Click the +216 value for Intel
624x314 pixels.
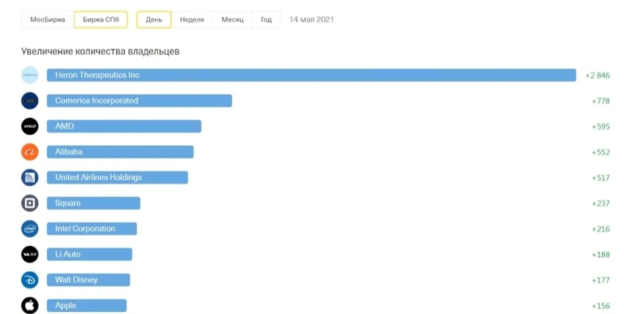600,229
